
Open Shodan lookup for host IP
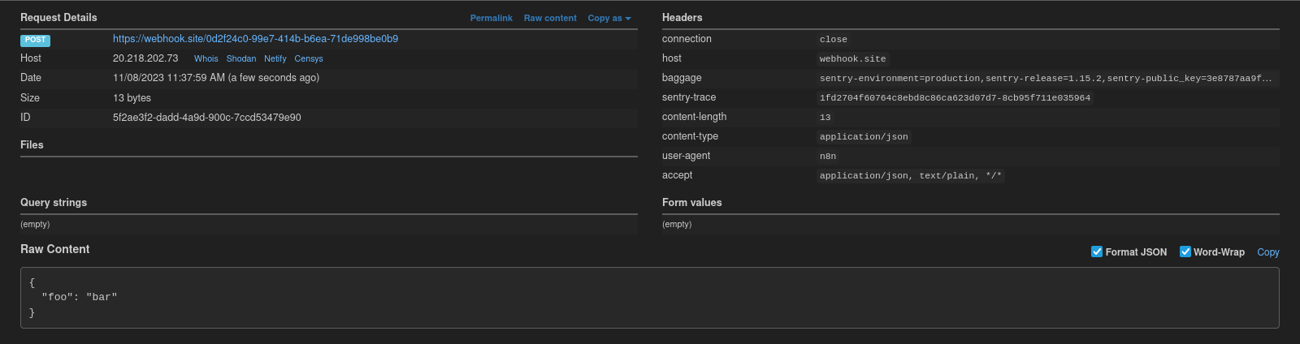(x=241, y=58)
